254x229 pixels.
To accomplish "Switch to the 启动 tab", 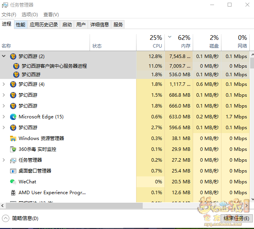I will point(67,25).
